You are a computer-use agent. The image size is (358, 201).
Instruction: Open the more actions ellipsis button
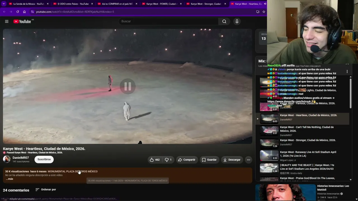[x=248, y=160]
